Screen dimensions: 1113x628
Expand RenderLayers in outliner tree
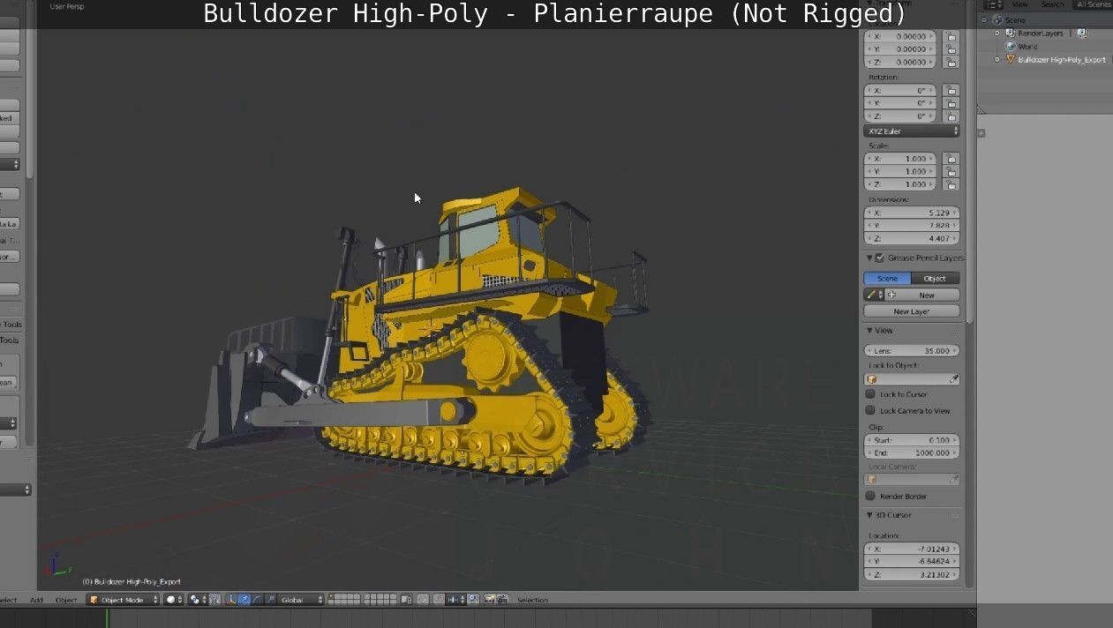(x=997, y=34)
